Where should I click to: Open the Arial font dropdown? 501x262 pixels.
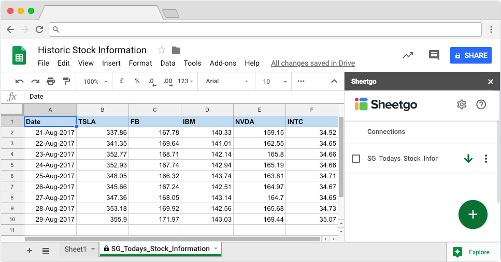(227, 81)
